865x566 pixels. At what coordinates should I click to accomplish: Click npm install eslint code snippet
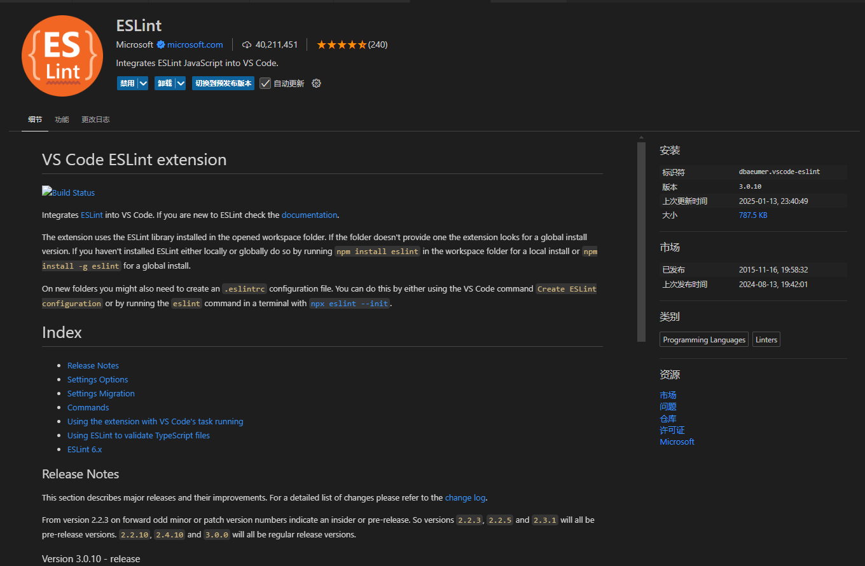pos(378,252)
